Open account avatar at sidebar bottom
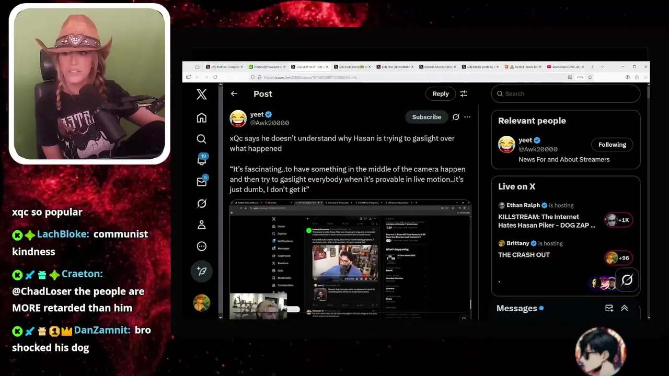The height and width of the screenshot is (376, 669). tap(202, 303)
